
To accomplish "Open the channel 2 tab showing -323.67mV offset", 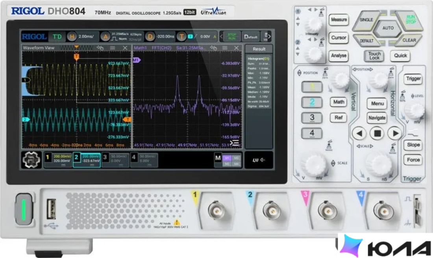I will (87, 160).
